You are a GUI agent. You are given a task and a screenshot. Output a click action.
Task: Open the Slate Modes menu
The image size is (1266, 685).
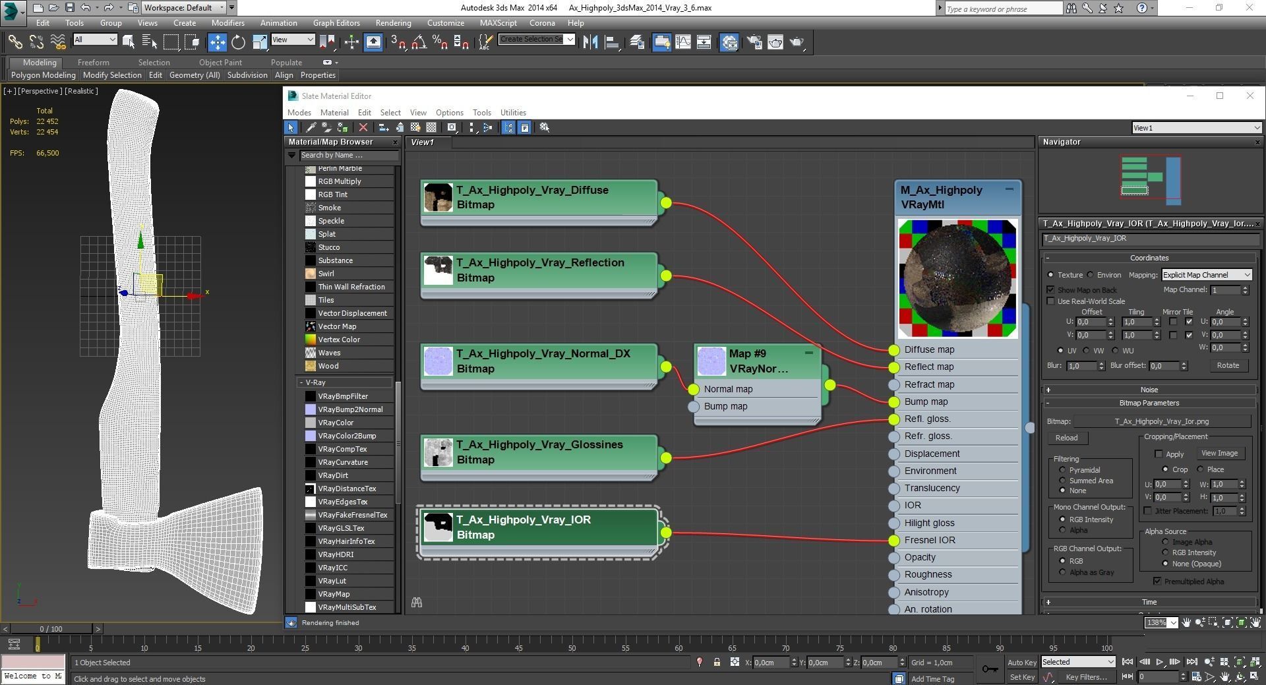299,113
